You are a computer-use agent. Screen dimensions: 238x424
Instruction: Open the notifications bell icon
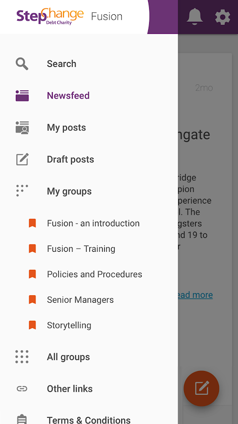coord(195,17)
